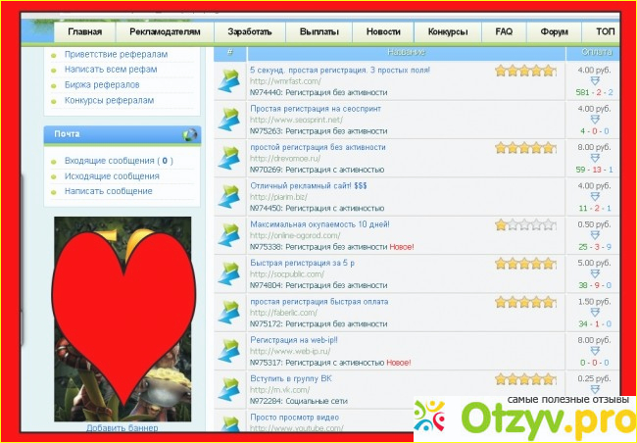
Task: Click task icon beside 'Отличный рекламный сайт! $$$'
Action: click(229, 197)
